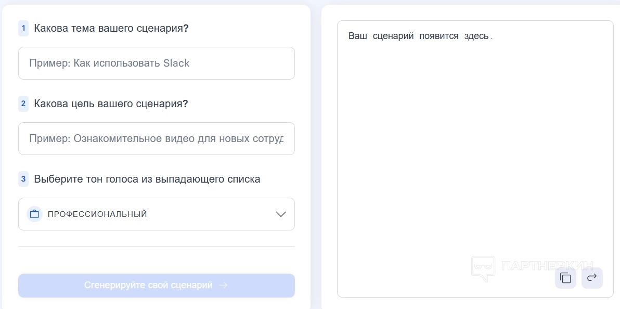Screen dimensions: 620x309
Task: Click the Партнеркин watermark logo icon
Action: pos(483,268)
